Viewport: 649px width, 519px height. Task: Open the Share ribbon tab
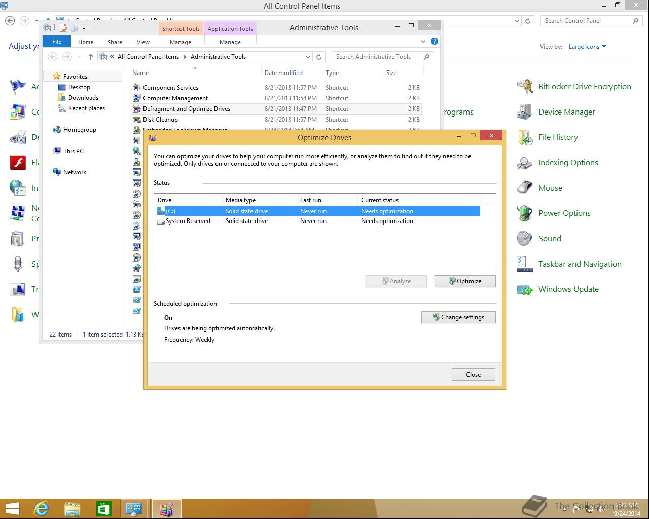coord(115,42)
